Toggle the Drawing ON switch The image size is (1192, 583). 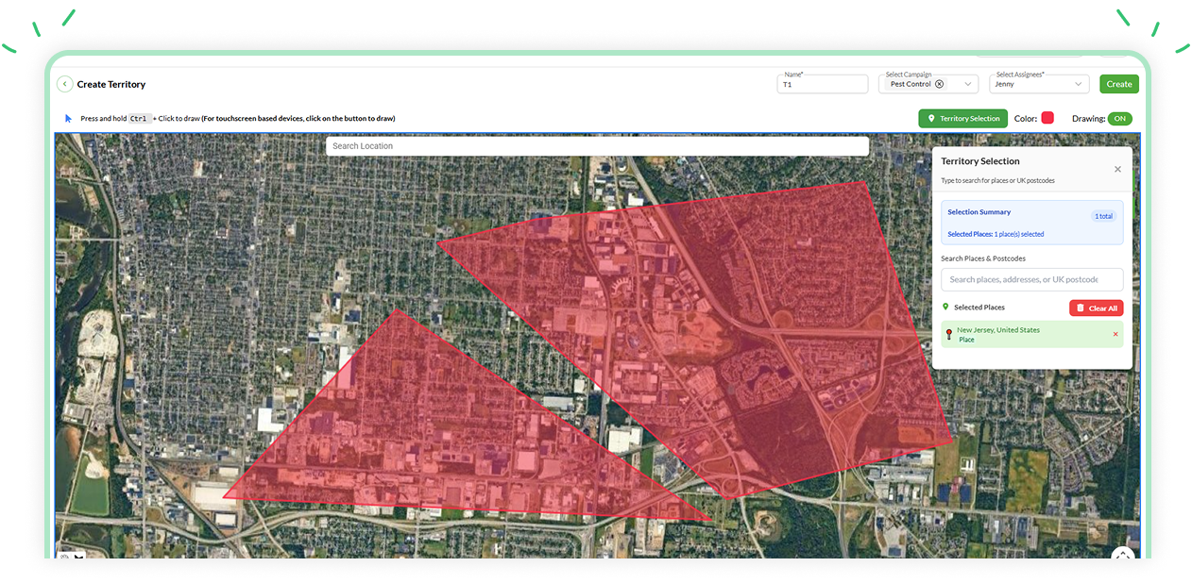(x=1119, y=119)
